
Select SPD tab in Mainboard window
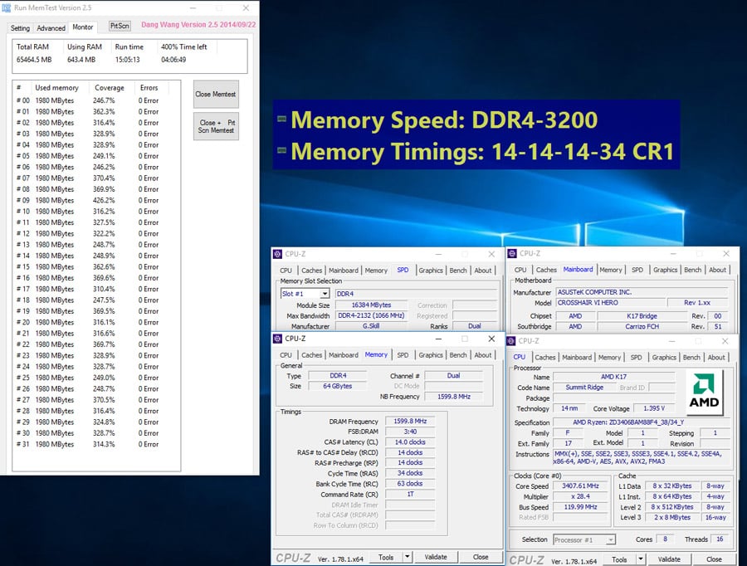(637, 270)
